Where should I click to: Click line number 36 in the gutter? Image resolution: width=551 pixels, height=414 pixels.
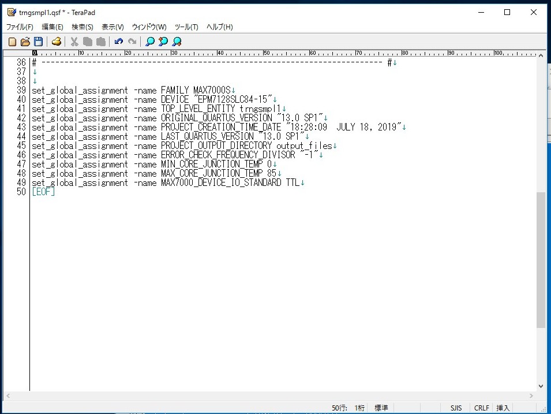coord(21,62)
